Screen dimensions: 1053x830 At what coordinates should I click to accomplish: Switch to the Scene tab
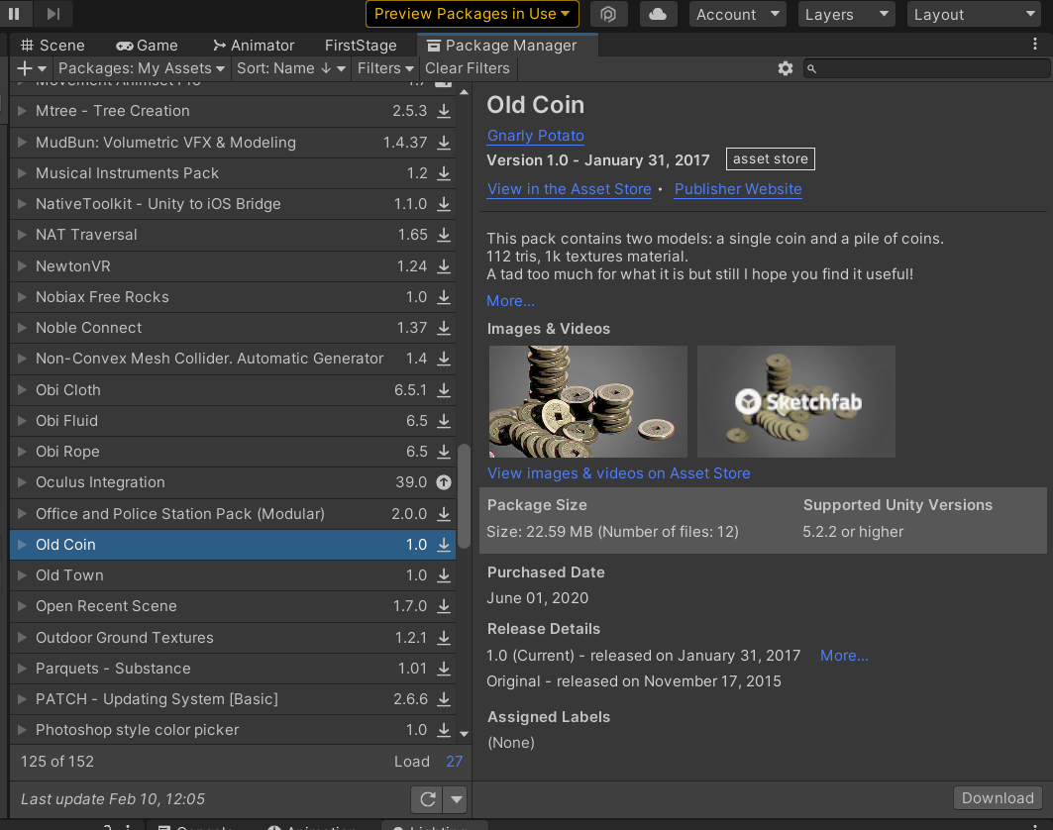click(53, 46)
